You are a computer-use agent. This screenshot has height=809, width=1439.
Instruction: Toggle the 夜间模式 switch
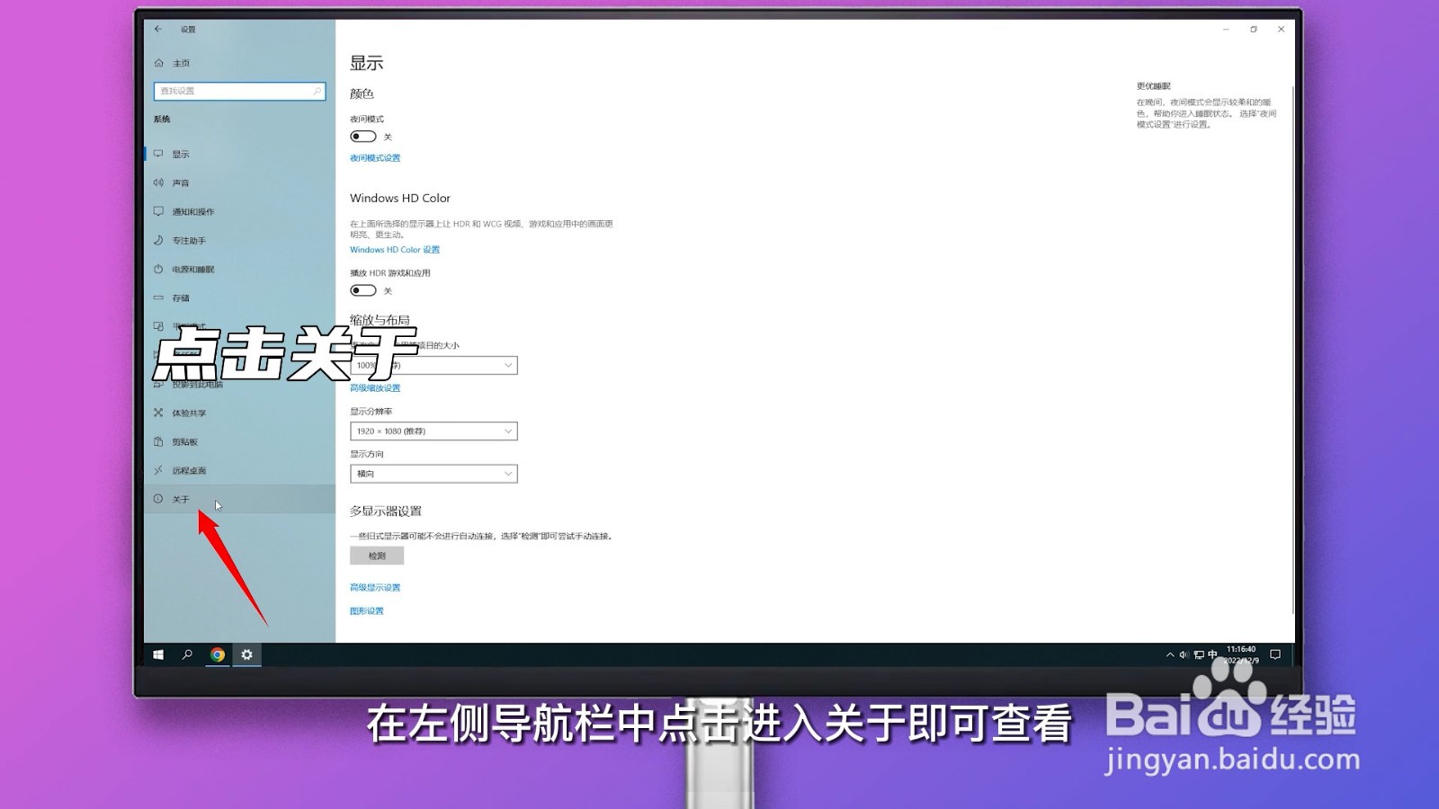[x=363, y=137]
